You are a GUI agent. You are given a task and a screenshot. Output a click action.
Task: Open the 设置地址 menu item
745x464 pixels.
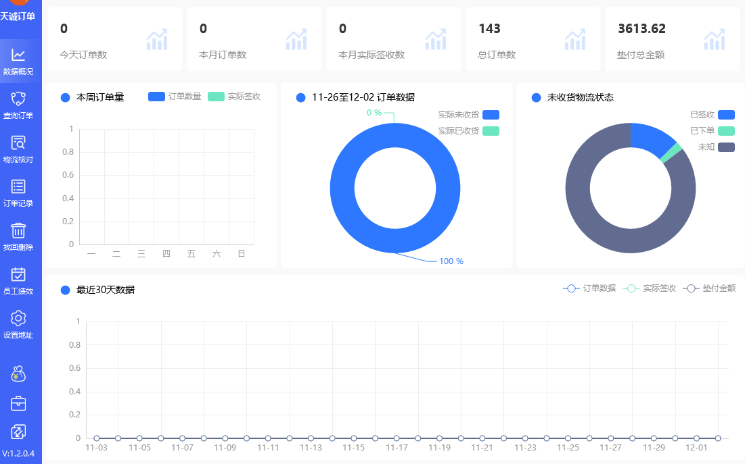(x=18, y=324)
